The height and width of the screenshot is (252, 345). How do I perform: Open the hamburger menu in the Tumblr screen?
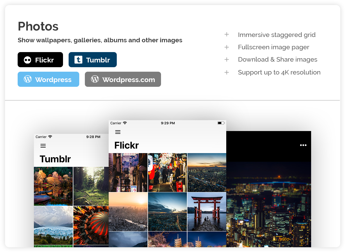coord(43,146)
